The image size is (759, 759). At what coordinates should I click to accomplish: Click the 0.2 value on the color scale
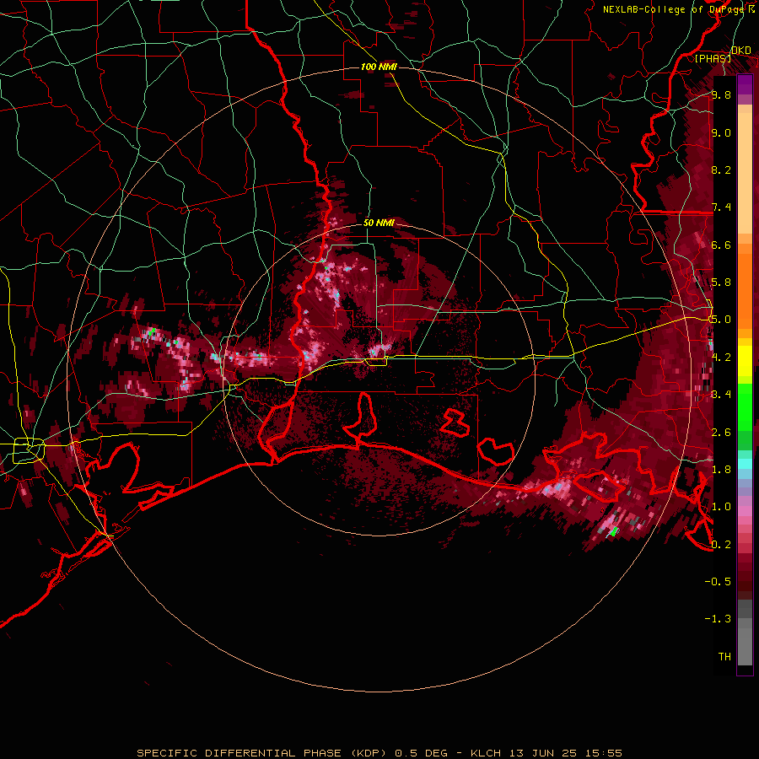721,545
